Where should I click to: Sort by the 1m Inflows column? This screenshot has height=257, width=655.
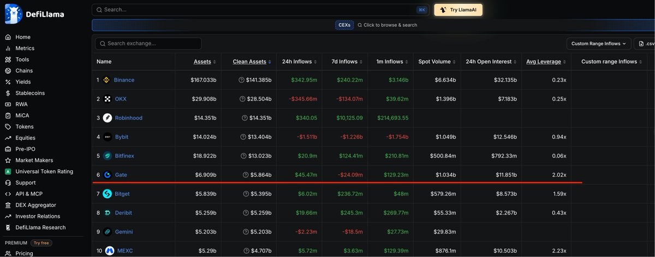(x=391, y=62)
